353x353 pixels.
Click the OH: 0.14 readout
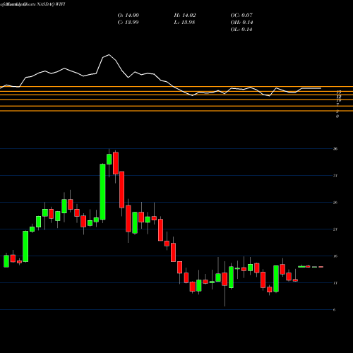point(241,23)
